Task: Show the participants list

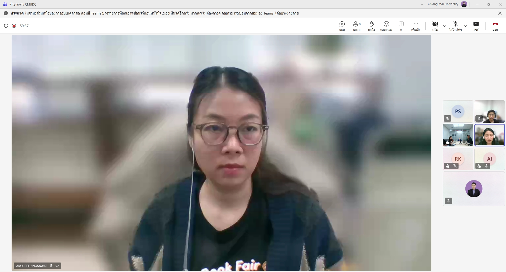Action: click(356, 26)
